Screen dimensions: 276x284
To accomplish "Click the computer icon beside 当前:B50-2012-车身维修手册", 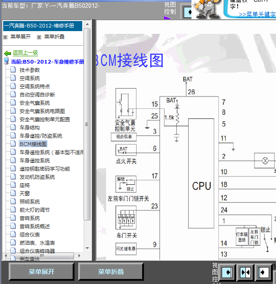I will coord(6,61).
